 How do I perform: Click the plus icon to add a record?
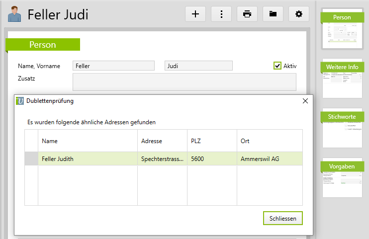point(195,14)
